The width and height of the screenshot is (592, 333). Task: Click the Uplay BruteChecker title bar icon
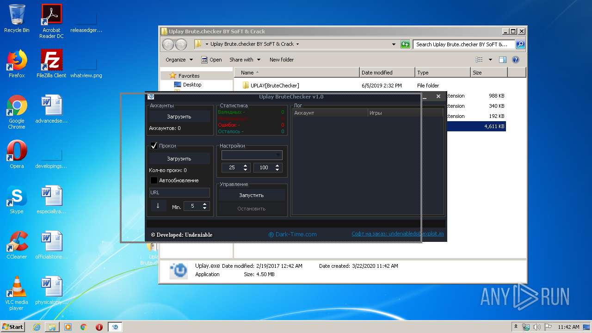(x=151, y=96)
